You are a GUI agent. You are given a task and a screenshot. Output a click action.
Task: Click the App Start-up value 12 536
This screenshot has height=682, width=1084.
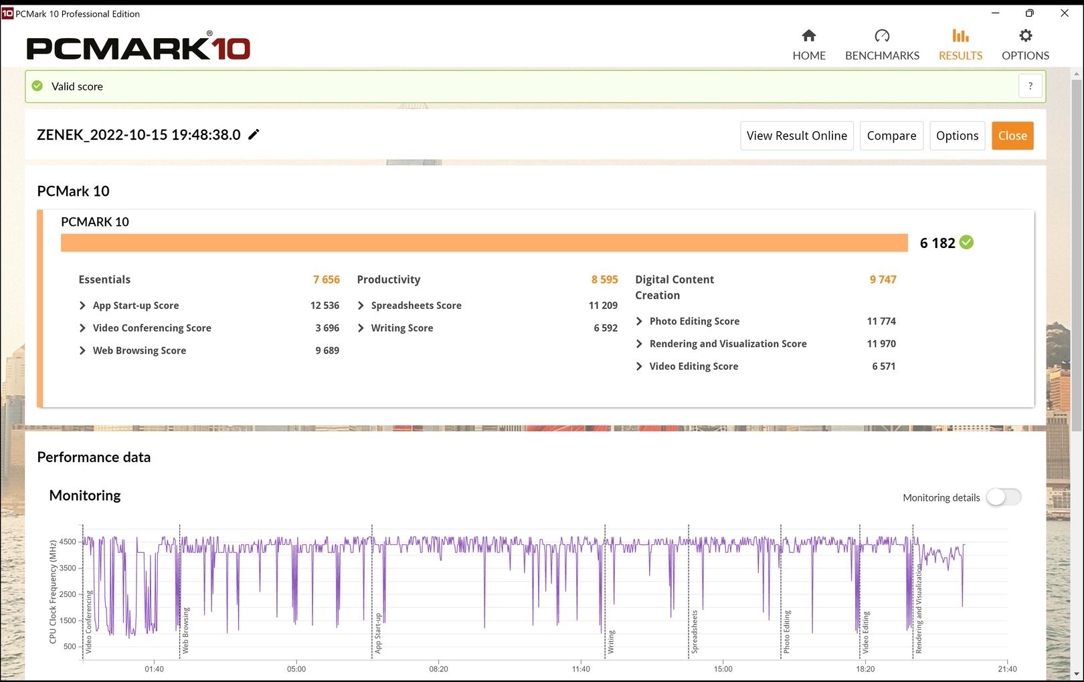click(x=325, y=306)
